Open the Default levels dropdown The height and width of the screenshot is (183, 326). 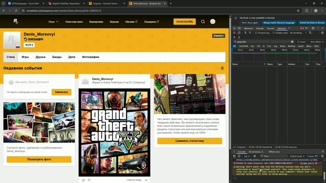point(297,156)
